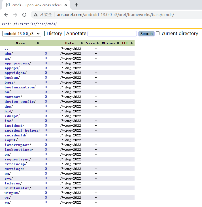This screenshot has height=207, width=202.
Task: Click the history H icon for abx
Action: pos(46,53)
